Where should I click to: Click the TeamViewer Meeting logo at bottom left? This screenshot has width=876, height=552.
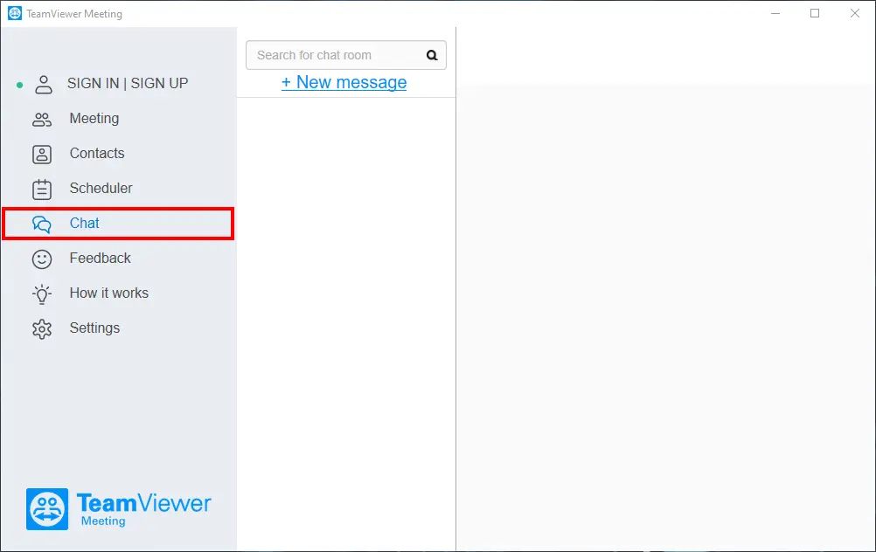118,509
